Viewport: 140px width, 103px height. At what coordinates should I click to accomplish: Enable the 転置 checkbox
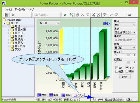[x=117, y=71]
